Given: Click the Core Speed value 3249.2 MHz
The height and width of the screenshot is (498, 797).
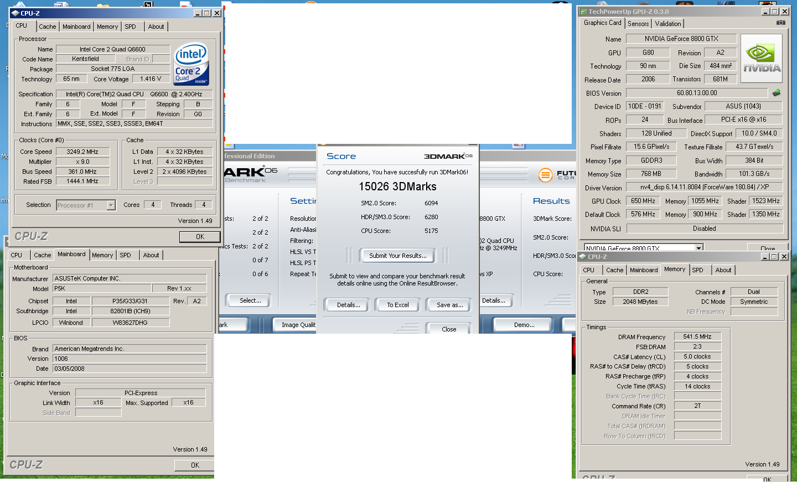Looking at the screenshot, I should (x=82, y=152).
